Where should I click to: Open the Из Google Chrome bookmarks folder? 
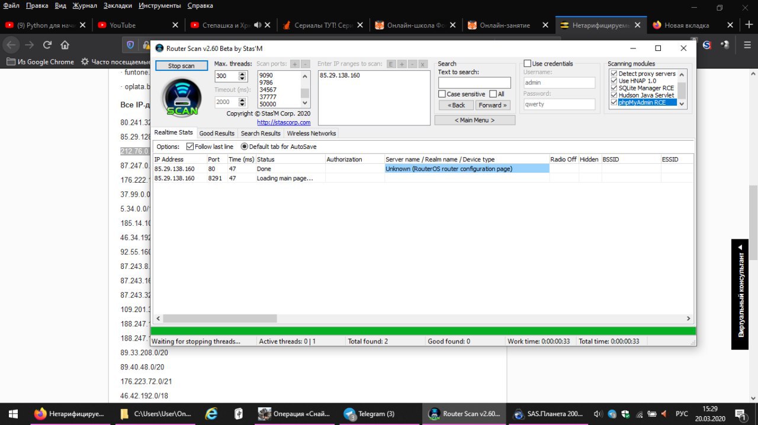[40, 61]
